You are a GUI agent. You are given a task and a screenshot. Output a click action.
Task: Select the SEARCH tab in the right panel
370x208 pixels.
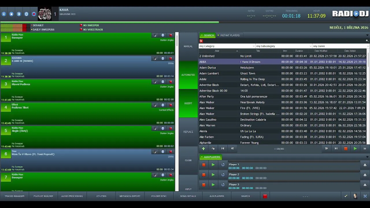coord(208,35)
